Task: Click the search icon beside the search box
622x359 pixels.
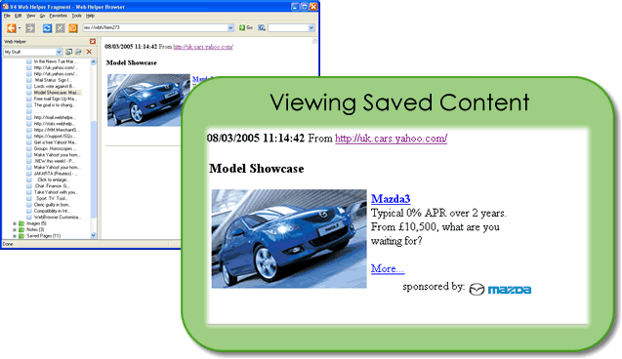Action: pos(262,27)
